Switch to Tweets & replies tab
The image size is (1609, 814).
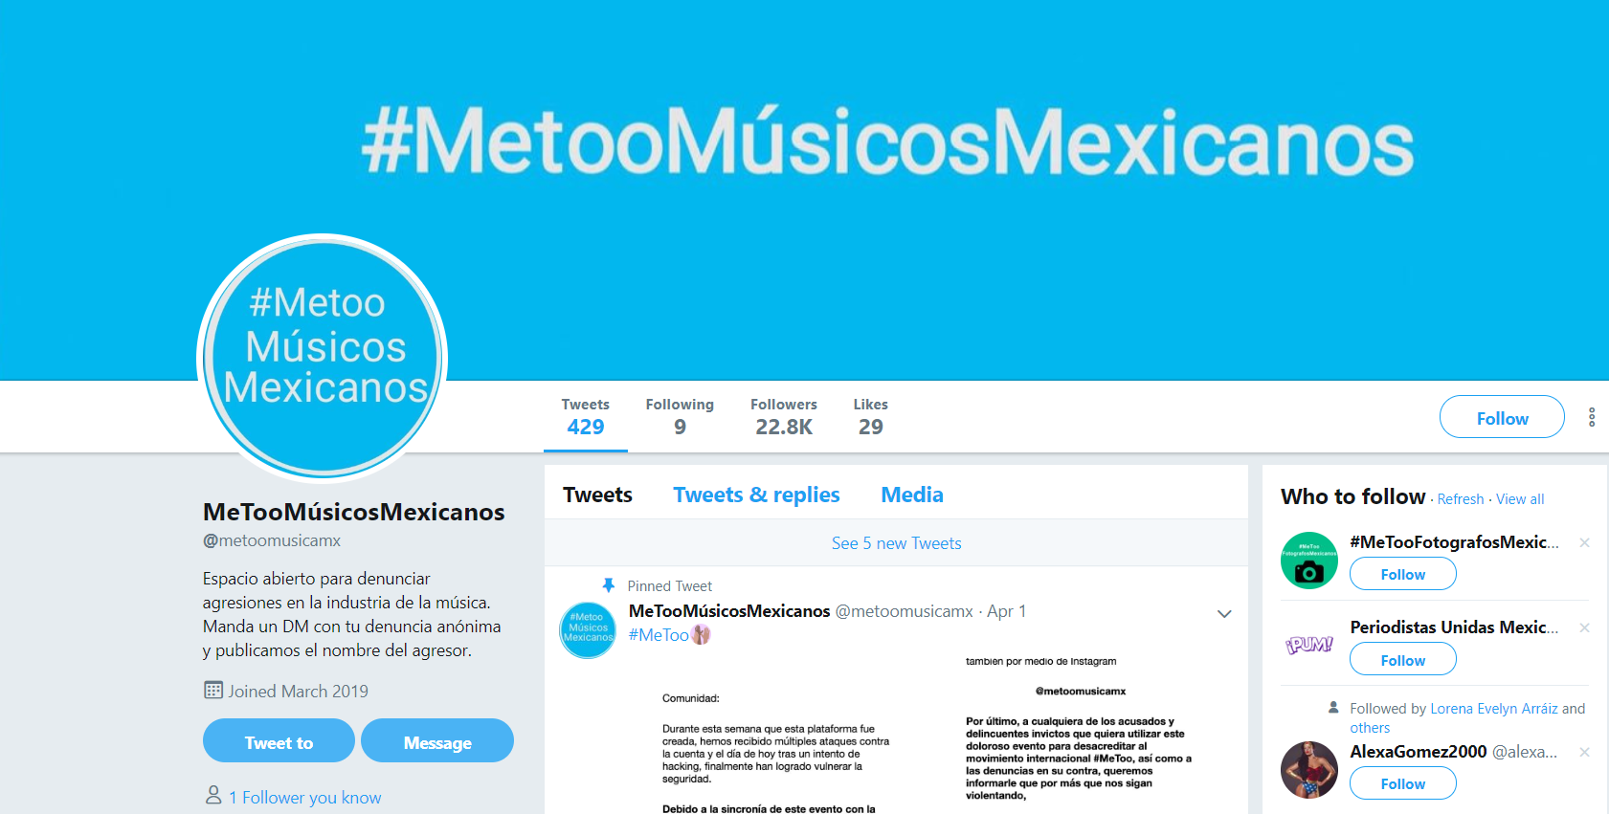(756, 495)
